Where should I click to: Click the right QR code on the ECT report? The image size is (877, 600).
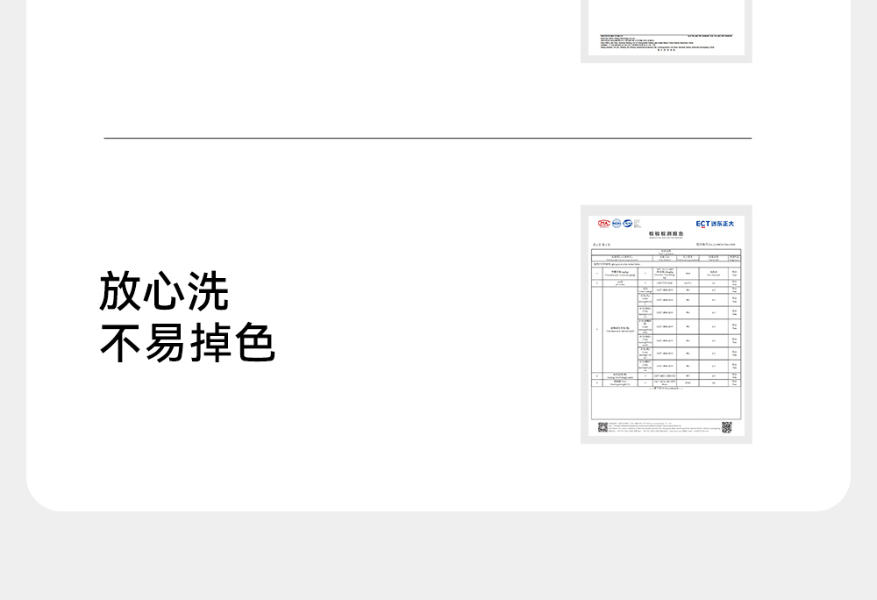coord(726,427)
